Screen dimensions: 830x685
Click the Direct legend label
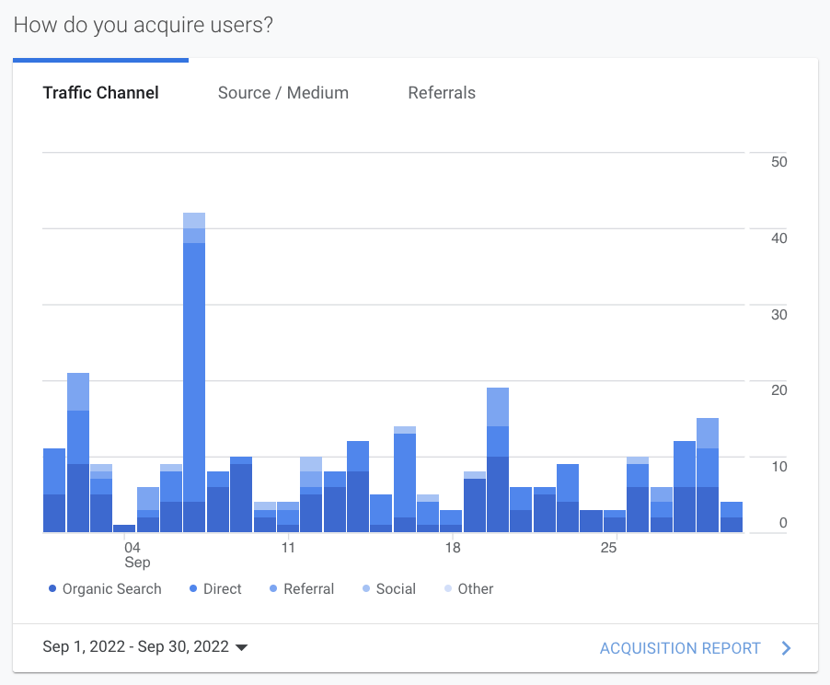tap(222, 589)
